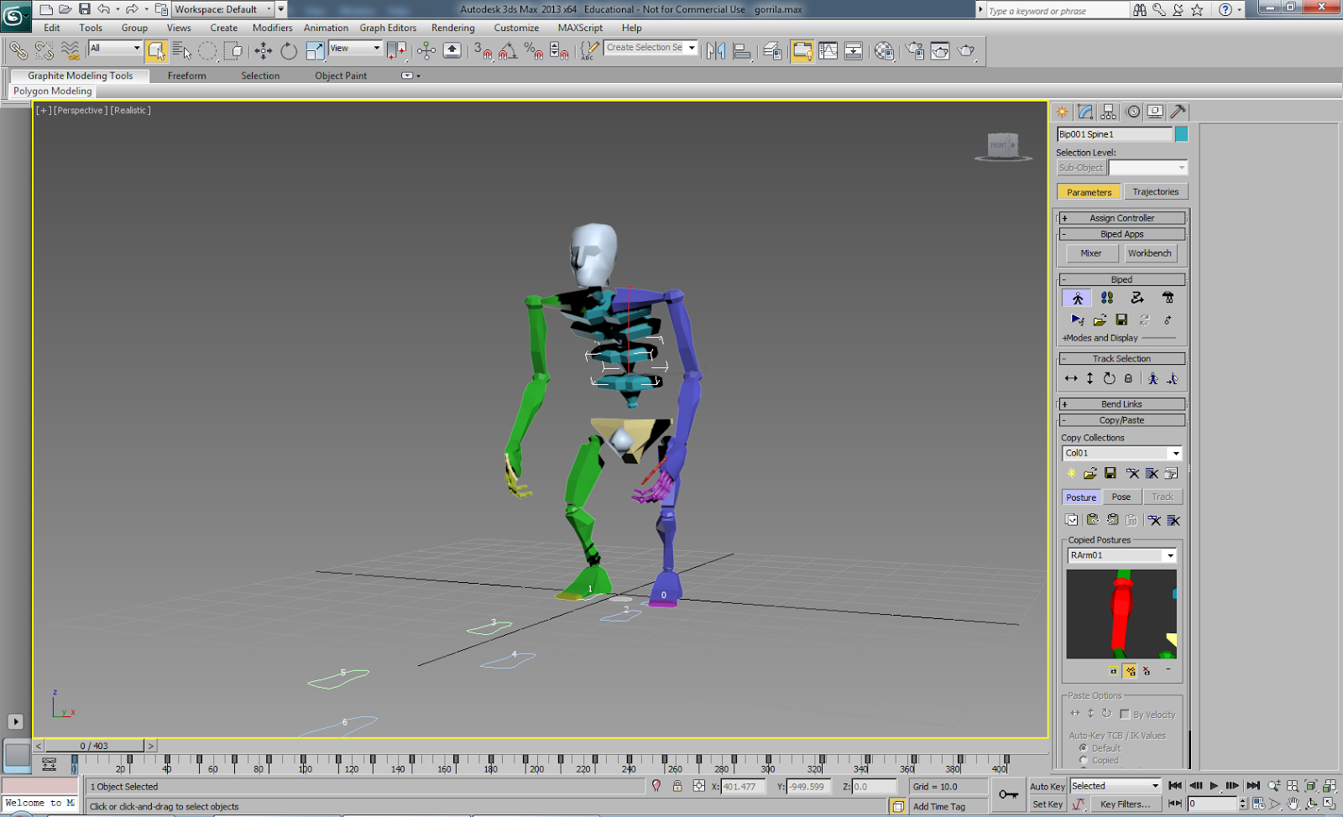Open the Hierarchy command panel tab

click(1109, 112)
